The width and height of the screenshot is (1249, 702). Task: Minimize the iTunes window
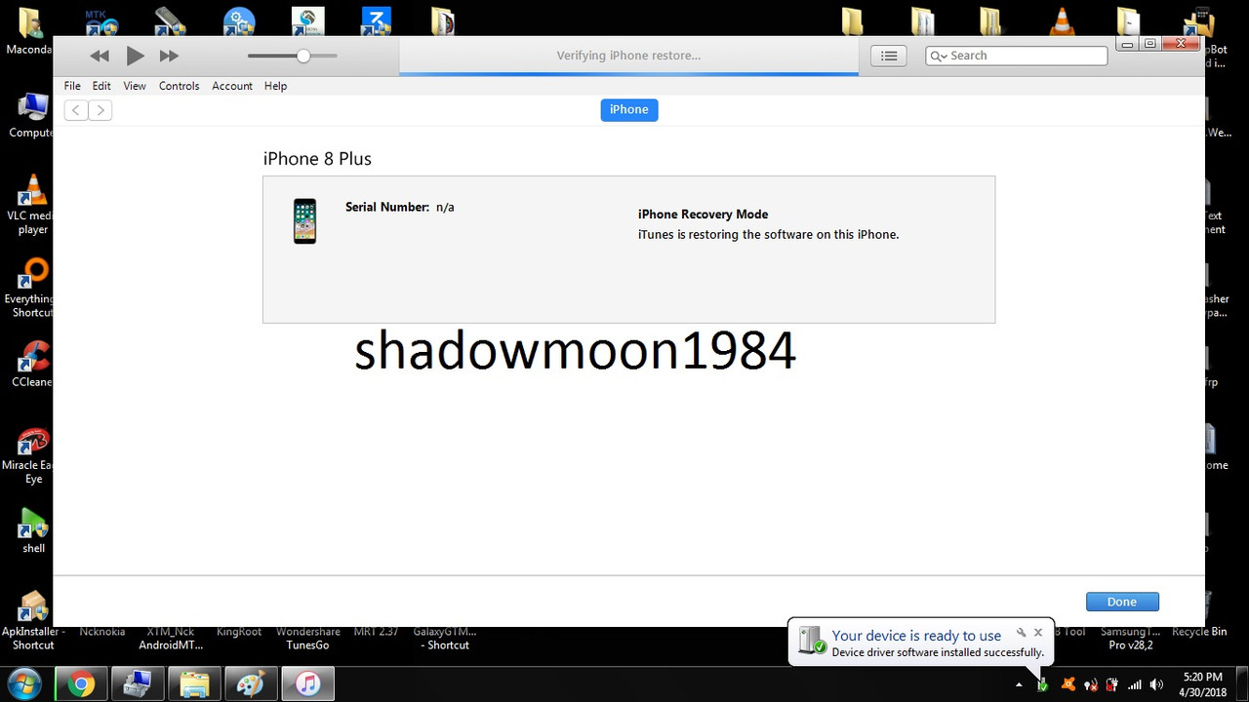[x=1128, y=45]
